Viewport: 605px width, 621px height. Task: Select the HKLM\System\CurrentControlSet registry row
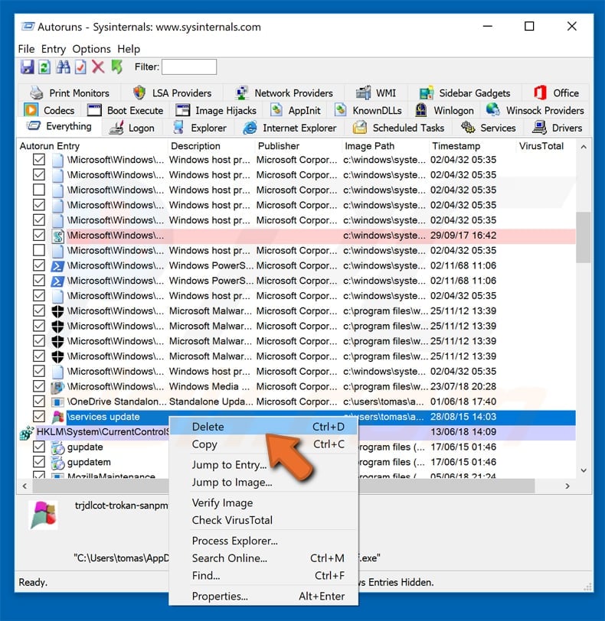(x=297, y=431)
